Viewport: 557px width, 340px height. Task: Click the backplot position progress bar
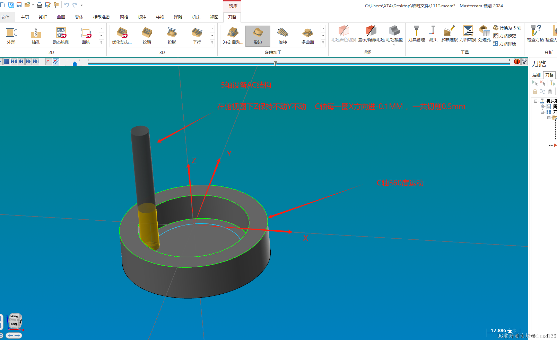coord(299,63)
